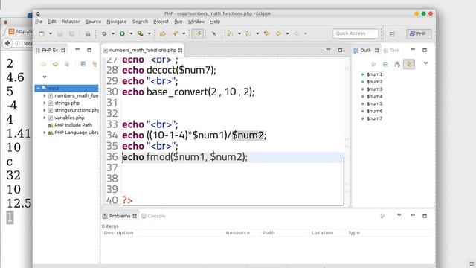The image size is (476, 268).
Task: Open the Refactor menu
Action: 71,22
